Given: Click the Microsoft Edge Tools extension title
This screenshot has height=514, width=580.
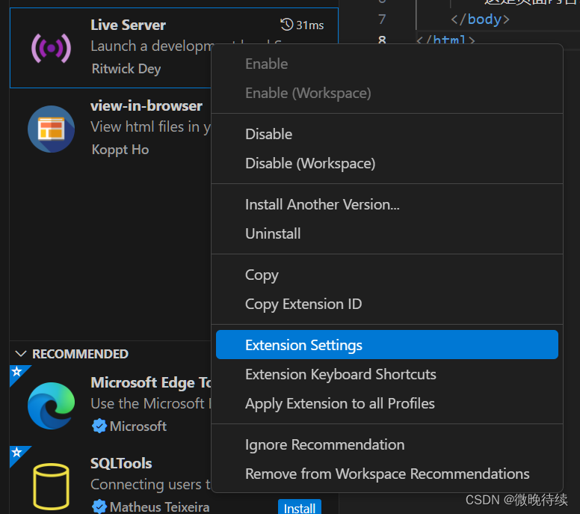Looking at the screenshot, I should click(151, 382).
